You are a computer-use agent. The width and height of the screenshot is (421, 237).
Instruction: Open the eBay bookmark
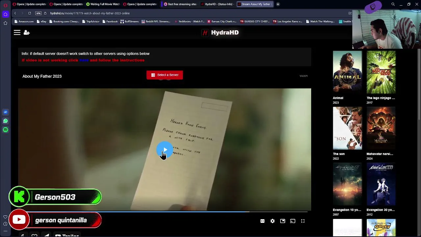pos(42,22)
